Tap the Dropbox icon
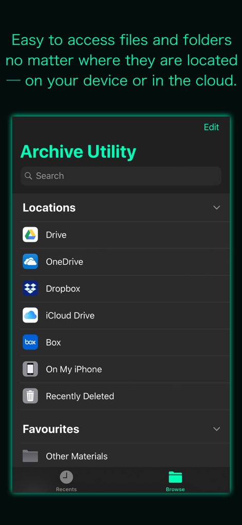 (x=30, y=289)
